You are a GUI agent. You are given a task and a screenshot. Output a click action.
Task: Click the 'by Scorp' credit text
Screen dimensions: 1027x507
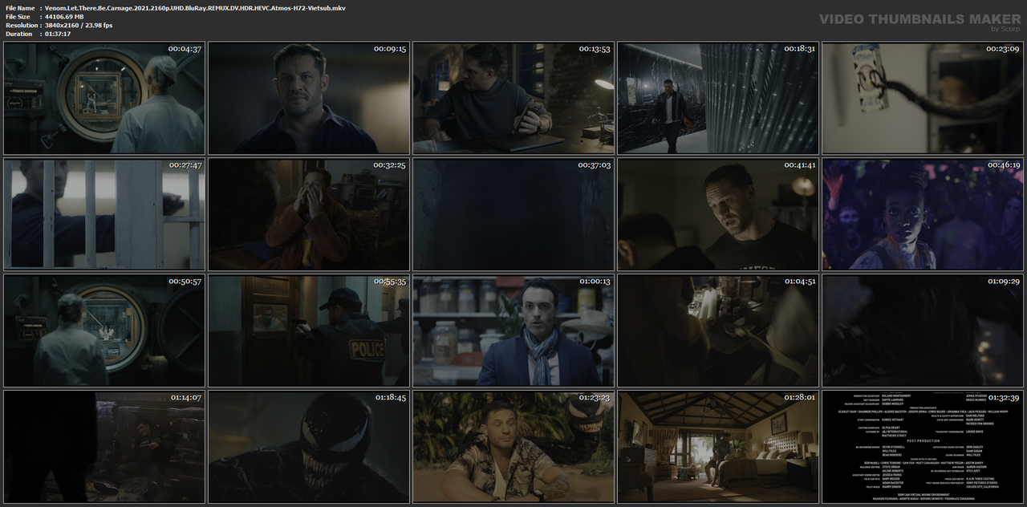(x=1005, y=29)
